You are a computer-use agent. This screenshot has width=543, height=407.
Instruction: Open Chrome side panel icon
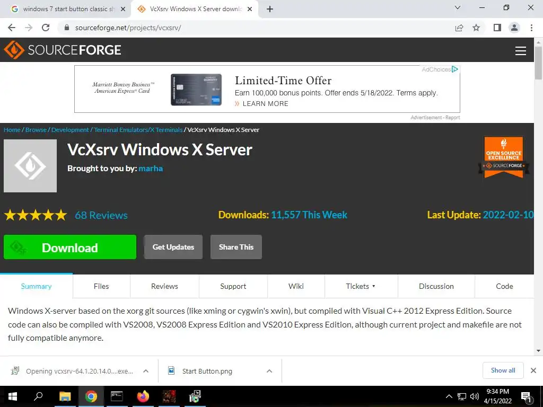tap(497, 28)
